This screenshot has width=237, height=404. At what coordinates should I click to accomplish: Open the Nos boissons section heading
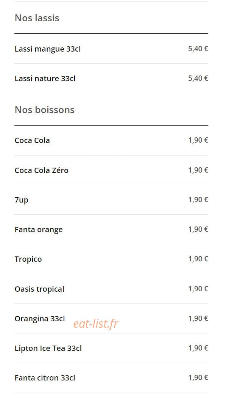45,110
